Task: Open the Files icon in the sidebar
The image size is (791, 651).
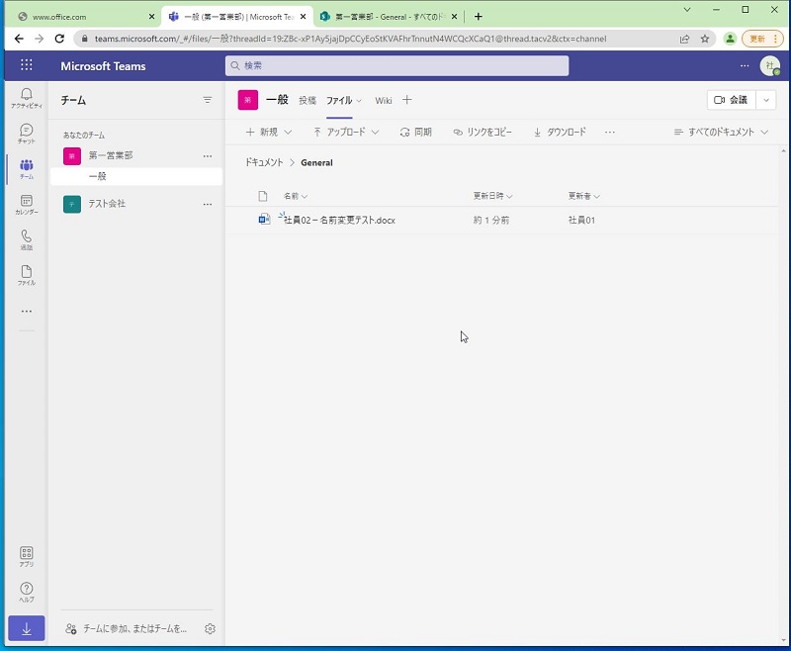Action: point(27,275)
